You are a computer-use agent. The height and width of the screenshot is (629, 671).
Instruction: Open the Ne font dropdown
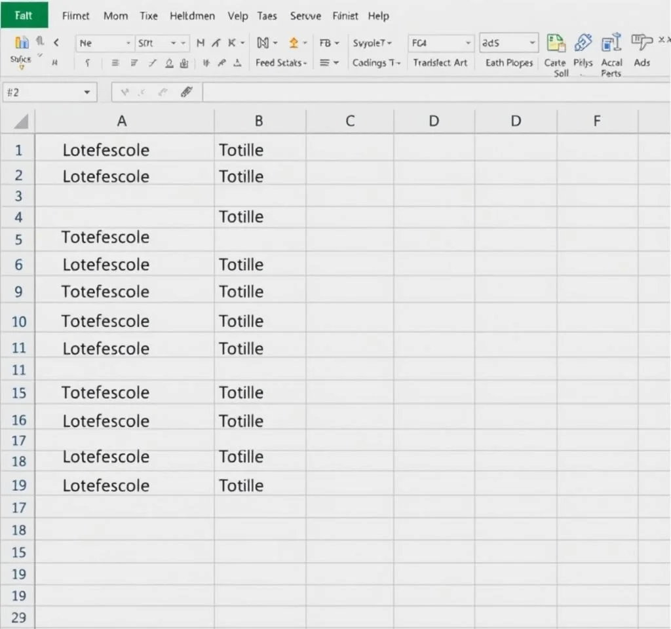point(127,43)
